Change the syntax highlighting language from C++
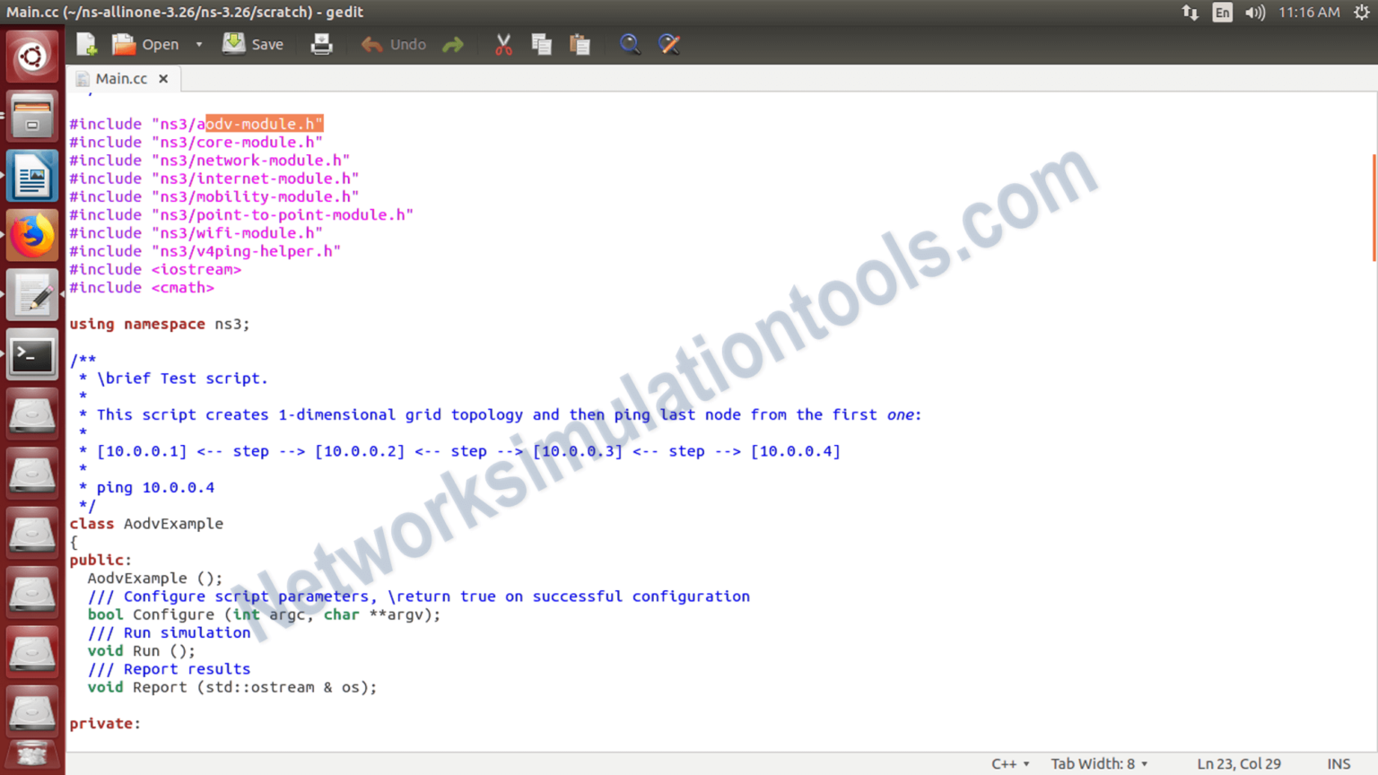The image size is (1378, 775). [x=1008, y=763]
